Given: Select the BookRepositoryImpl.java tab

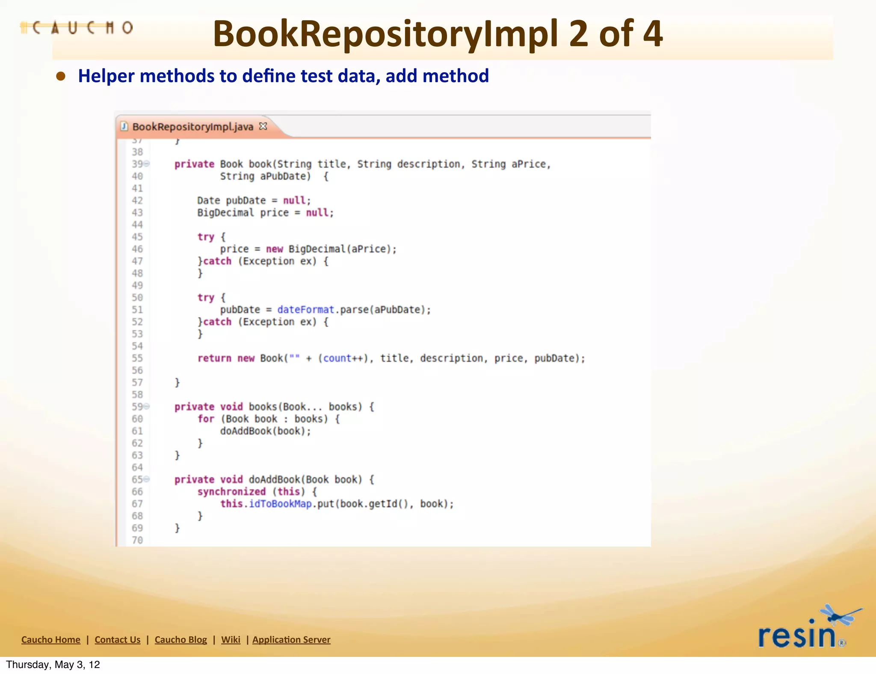Looking at the screenshot, I should [x=192, y=127].
